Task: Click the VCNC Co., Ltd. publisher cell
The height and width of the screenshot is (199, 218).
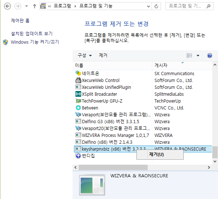Action: (169, 108)
